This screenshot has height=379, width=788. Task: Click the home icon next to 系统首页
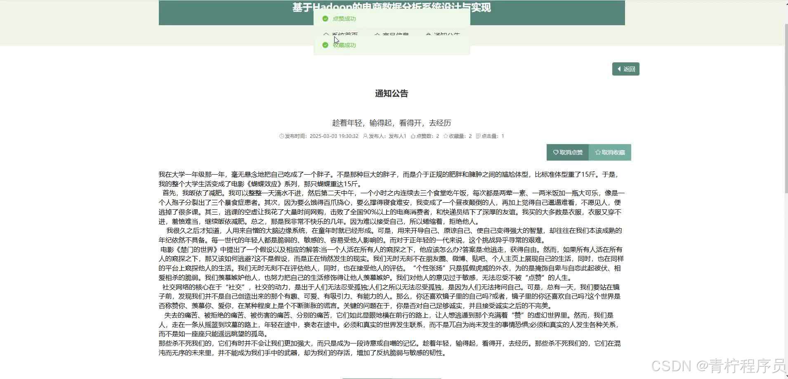point(326,34)
